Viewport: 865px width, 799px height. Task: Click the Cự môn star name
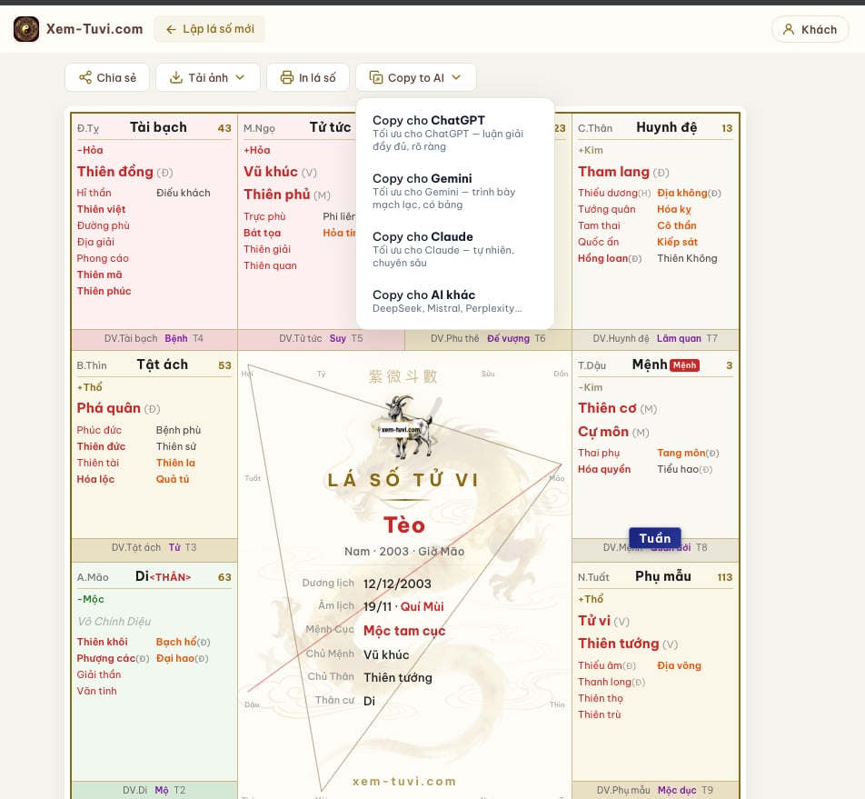[603, 432]
